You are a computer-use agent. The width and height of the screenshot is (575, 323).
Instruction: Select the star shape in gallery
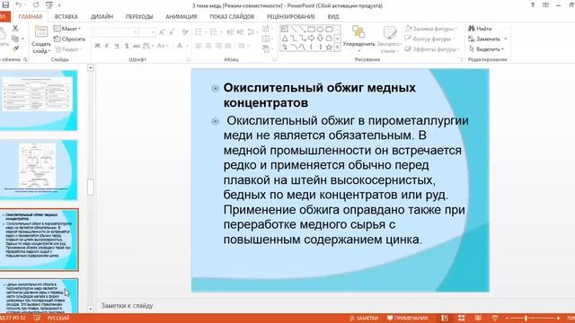click(x=329, y=48)
